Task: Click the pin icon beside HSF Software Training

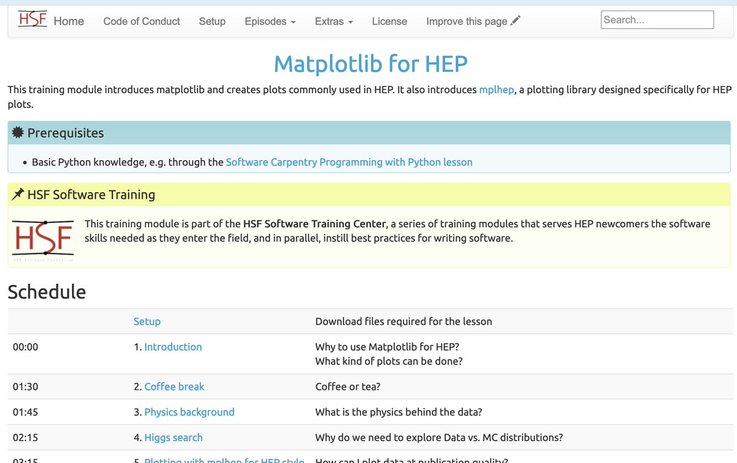Action: click(18, 195)
